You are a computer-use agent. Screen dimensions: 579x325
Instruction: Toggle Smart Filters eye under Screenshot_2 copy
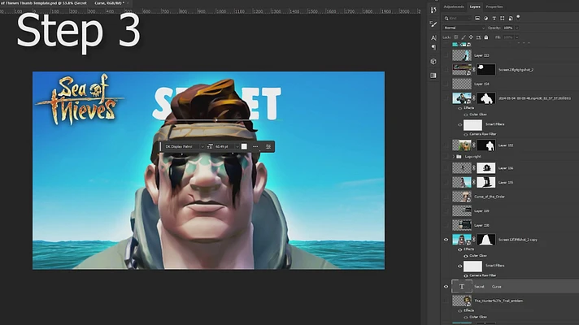click(x=459, y=266)
